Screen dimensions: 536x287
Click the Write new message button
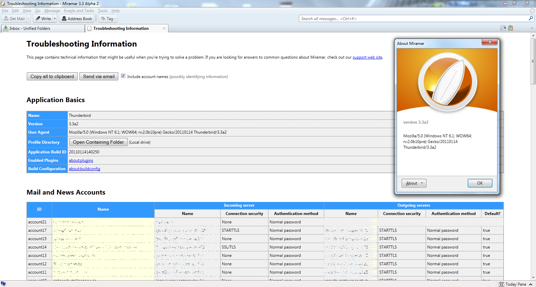tap(43, 19)
